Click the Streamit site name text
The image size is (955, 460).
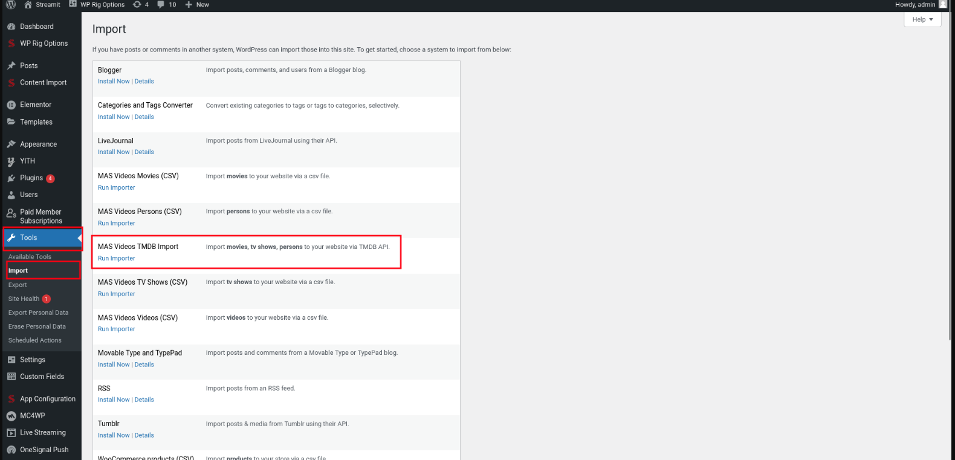48,4
